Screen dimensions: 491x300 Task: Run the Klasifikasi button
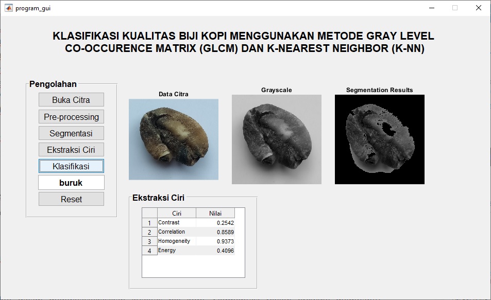(x=71, y=166)
